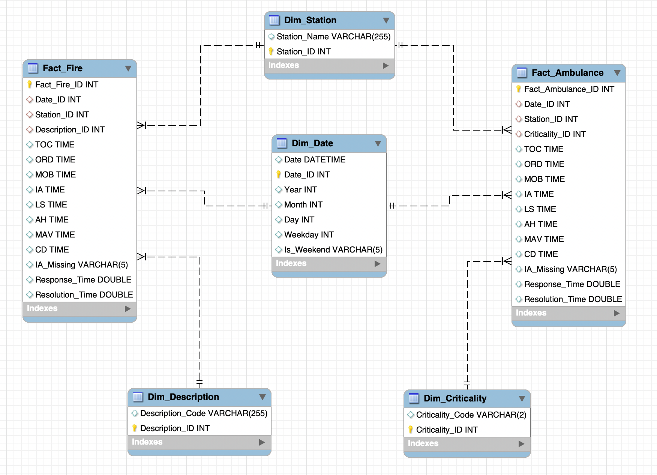657x475 pixels.
Task: Collapse the Dim_Date table using its triangle
Action: [379, 143]
